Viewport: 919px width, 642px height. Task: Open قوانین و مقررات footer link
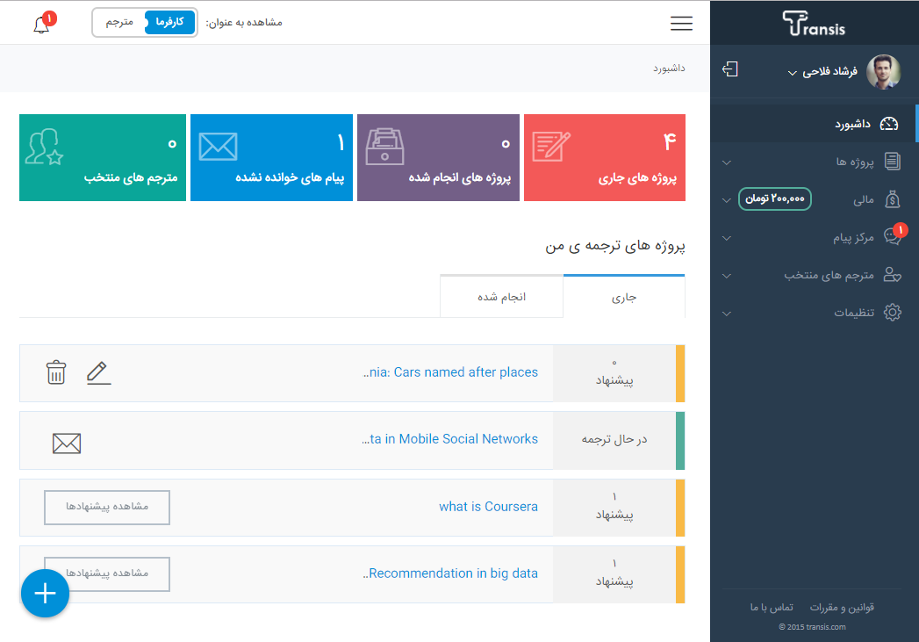842,608
